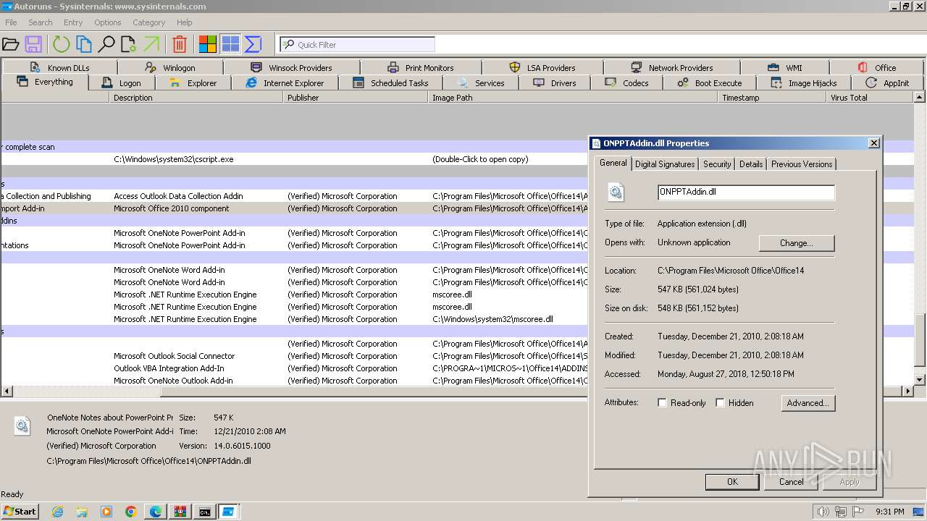Switch to the Winlogon tab

click(170, 67)
